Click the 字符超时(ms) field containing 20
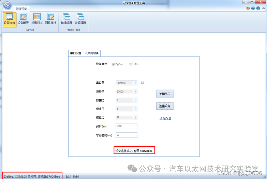Screen dimensions: 267x179 coord(127,135)
